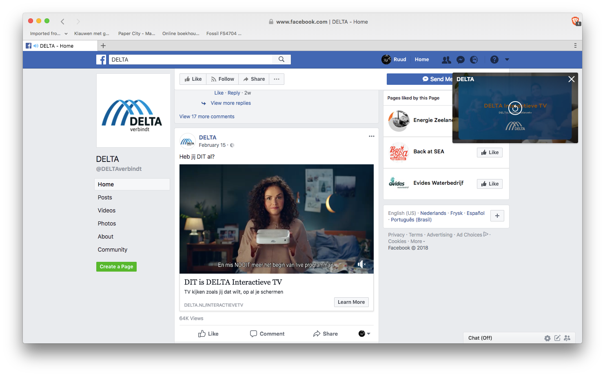Image resolution: width=605 pixels, height=376 pixels.
Task: Click the DELTA post author name
Action: 208,137
